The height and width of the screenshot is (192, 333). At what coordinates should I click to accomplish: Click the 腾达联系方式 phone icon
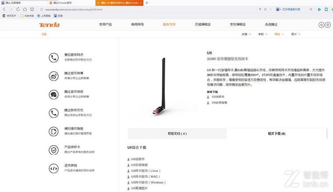click(x=54, y=113)
